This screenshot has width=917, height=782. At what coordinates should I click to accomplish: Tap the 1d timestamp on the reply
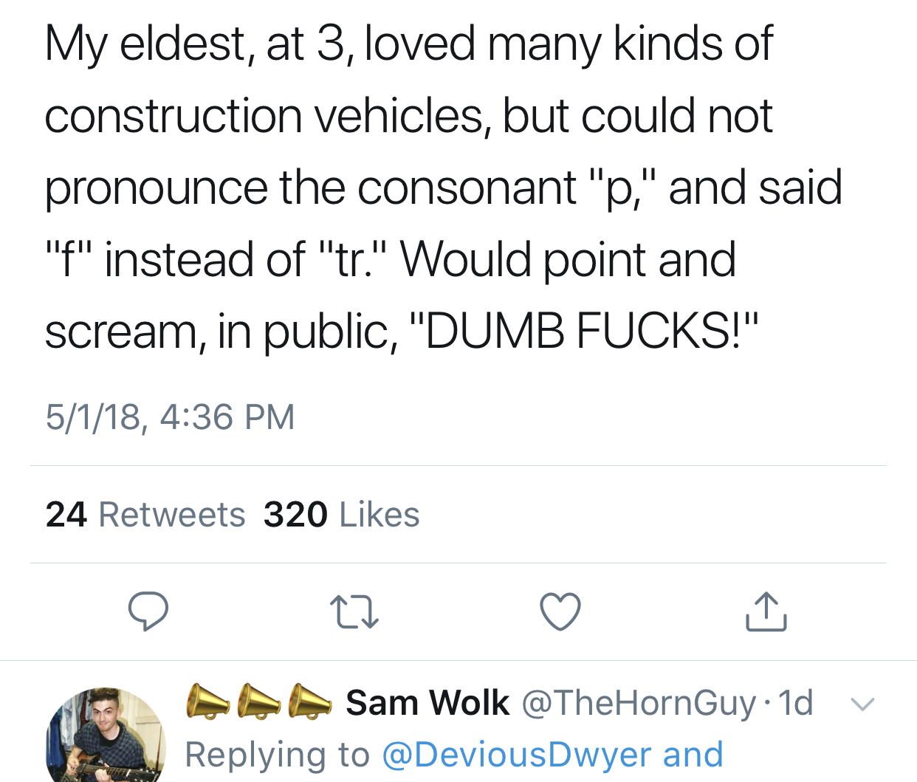[x=796, y=703]
